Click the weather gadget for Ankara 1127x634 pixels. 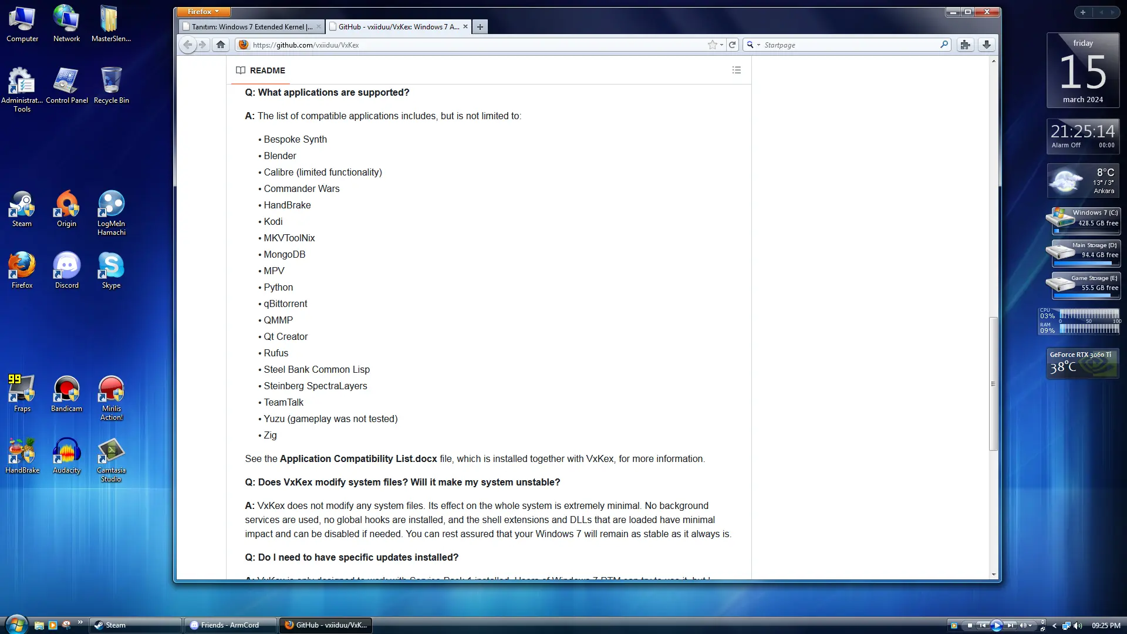[x=1082, y=180]
